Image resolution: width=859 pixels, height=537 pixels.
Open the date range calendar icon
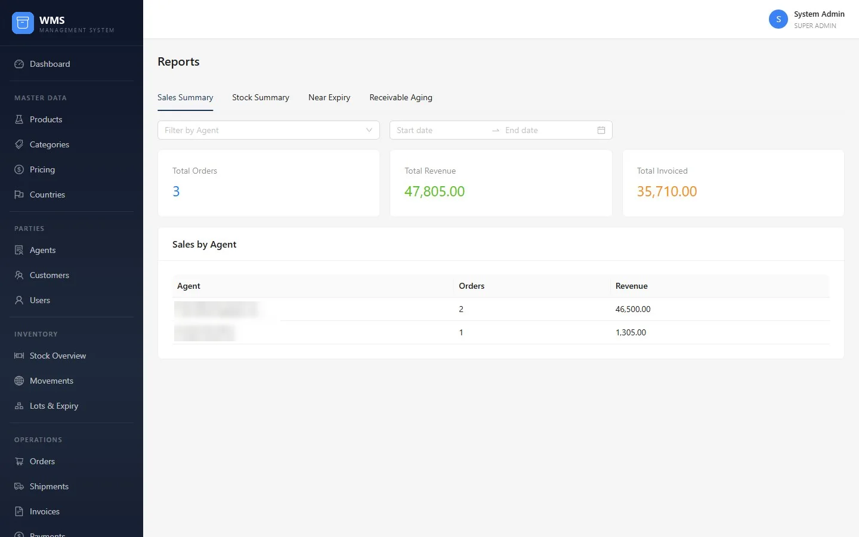tap(601, 130)
